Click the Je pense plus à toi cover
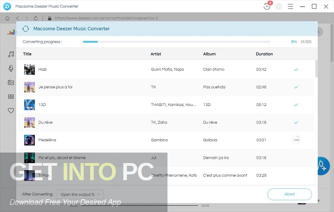 pos(30,87)
